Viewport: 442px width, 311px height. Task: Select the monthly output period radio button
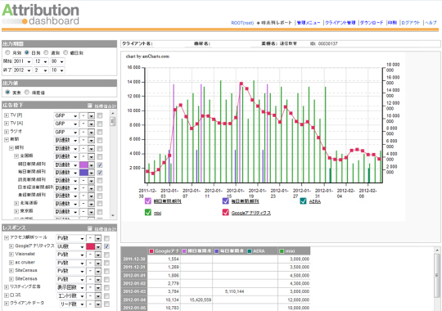(7, 52)
